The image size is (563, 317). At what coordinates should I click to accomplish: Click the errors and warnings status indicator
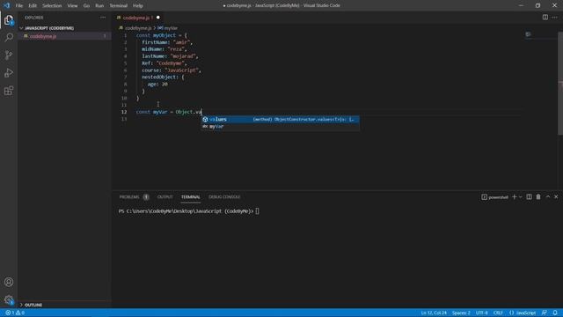15,313
